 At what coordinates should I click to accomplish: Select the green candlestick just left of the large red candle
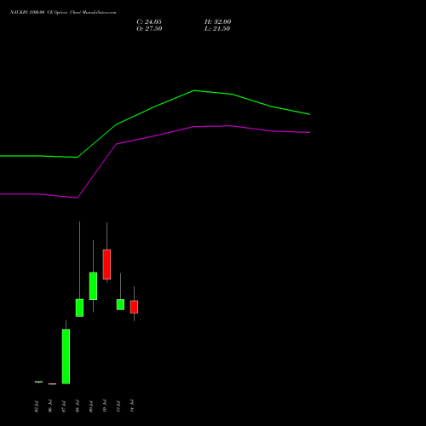click(x=93, y=286)
